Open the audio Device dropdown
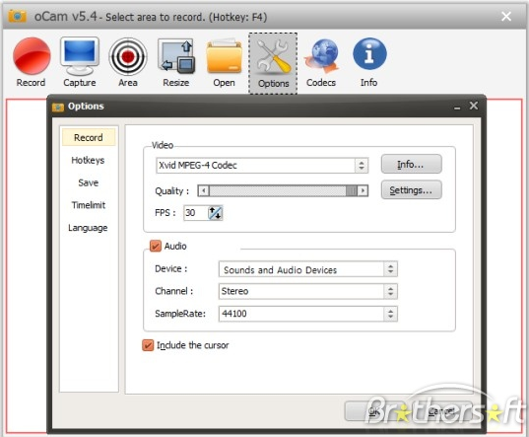Image resolution: width=529 pixels, height=437 pixels. click(x=308, y=269)
